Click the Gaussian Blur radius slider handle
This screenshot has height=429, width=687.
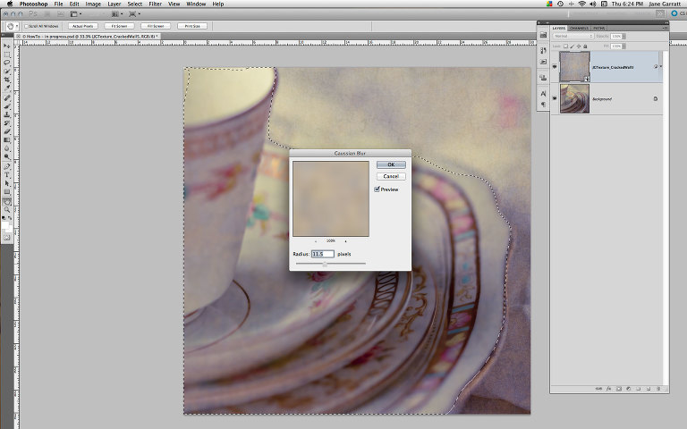(x=325, y=264)
